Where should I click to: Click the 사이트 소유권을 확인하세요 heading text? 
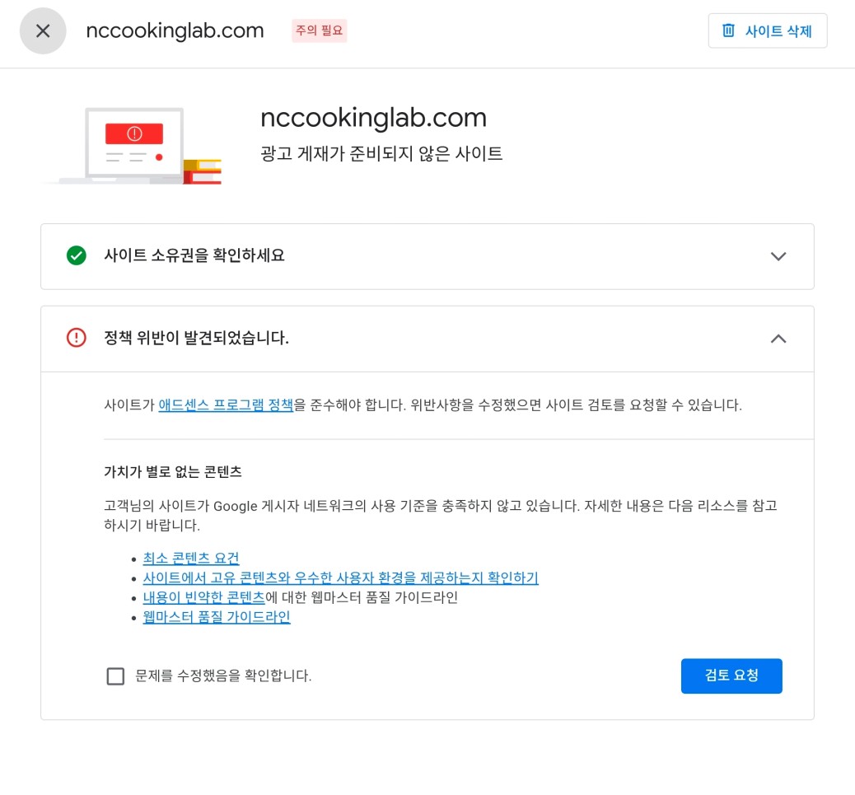[194, 255]
